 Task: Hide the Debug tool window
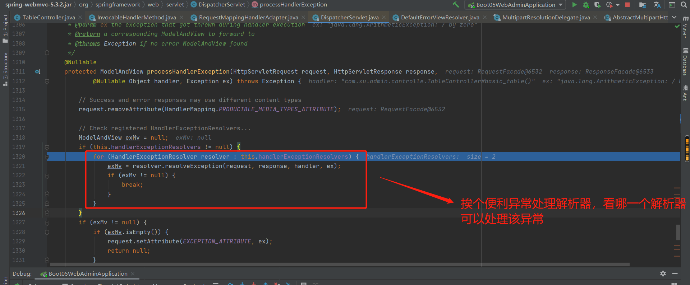pos(675,274)
